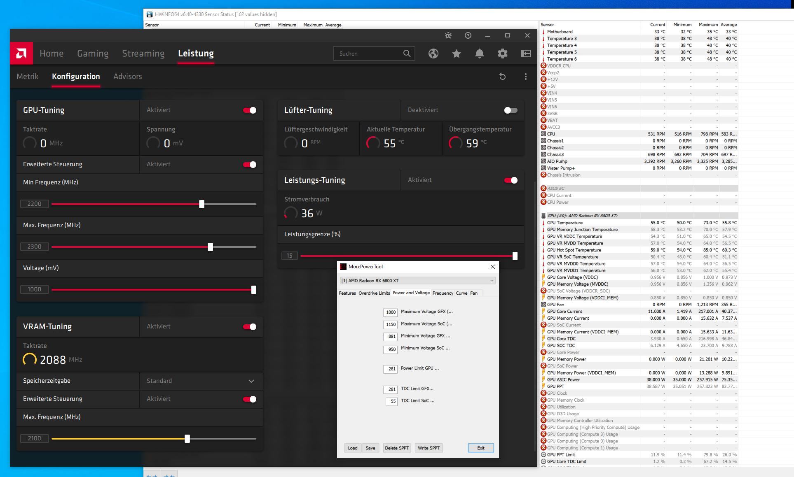Click the GPU ASIC Power lightning icon
This screenshot has width=794, height=477.
coord(543,380)
